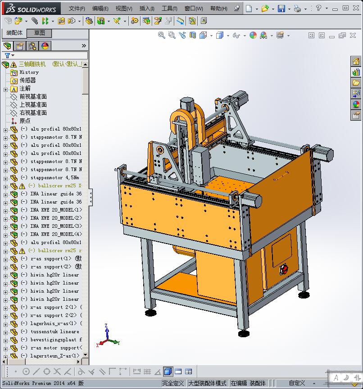Viewport: 363px width, 389px height.
Task: Click the circle sketch tool in bottom toolbar
Action: pyautogui.click(x=26, y=371)
